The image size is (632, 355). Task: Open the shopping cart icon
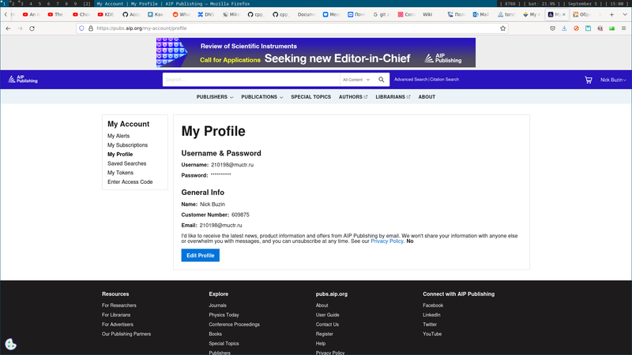coord(589,80)
